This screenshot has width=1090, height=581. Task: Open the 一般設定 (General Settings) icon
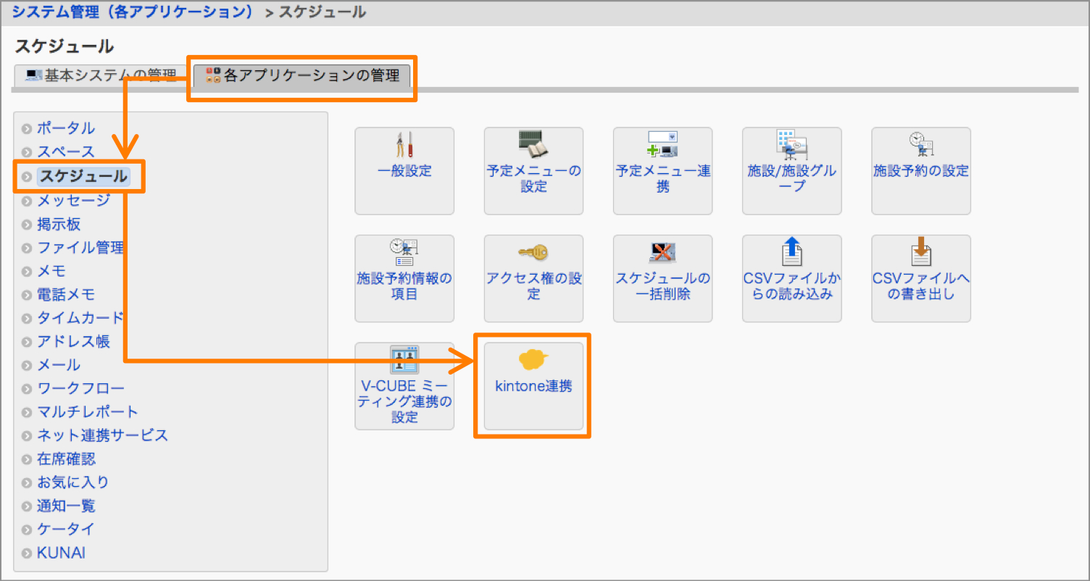[404, 171]
